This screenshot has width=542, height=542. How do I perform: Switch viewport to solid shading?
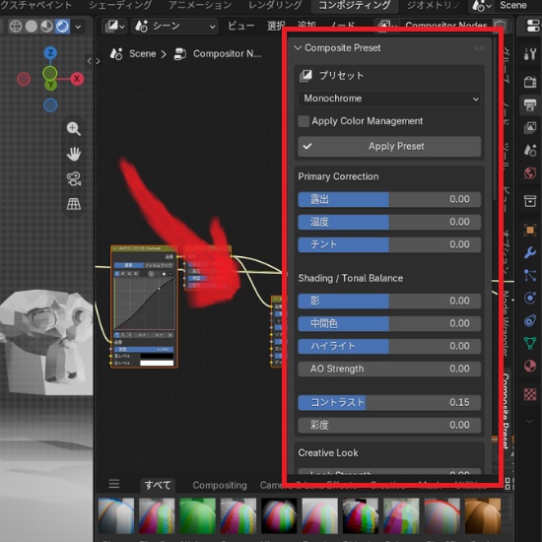coord(32,27)
